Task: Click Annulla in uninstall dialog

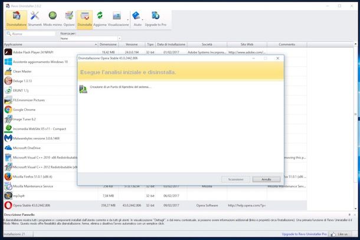Action: click(266, 179)
